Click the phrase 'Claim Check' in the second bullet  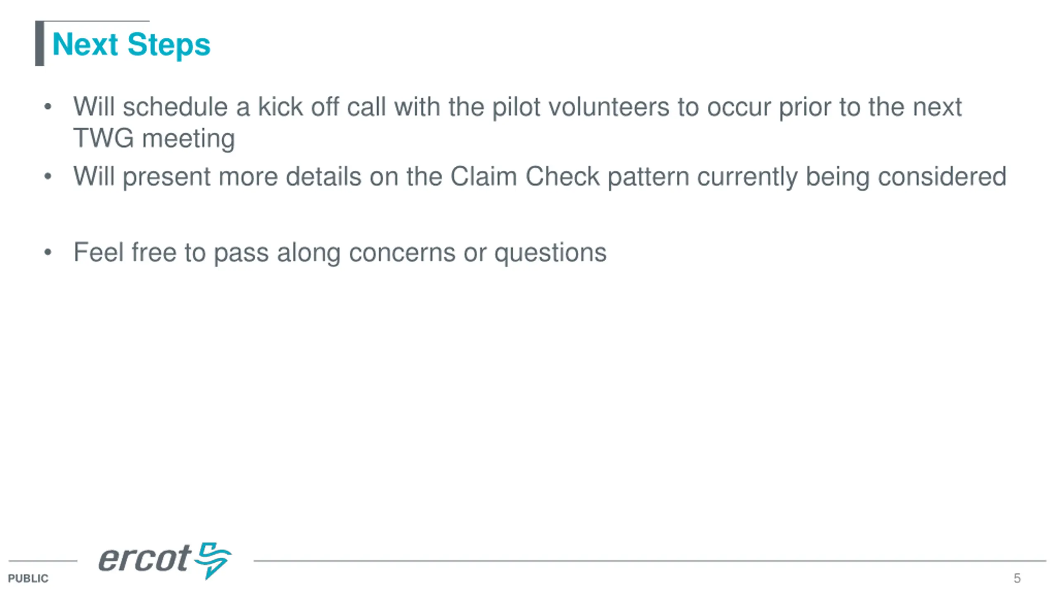click(524, 177)
